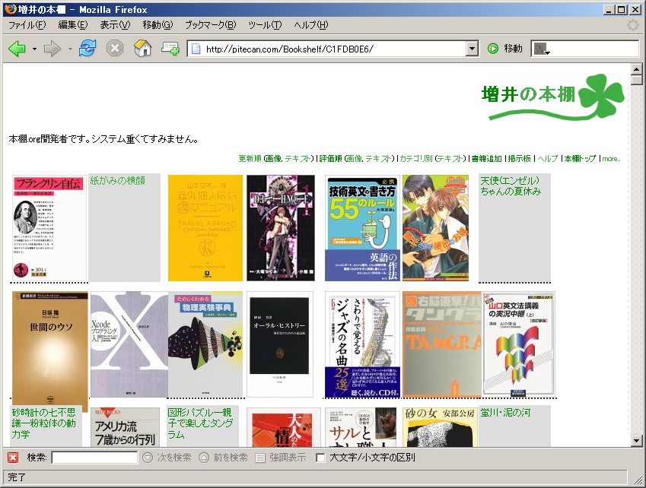Open the 技術英文の書き方55のルール cover
646x488 pixels.
pyautogui.click(x=362, y=228)
